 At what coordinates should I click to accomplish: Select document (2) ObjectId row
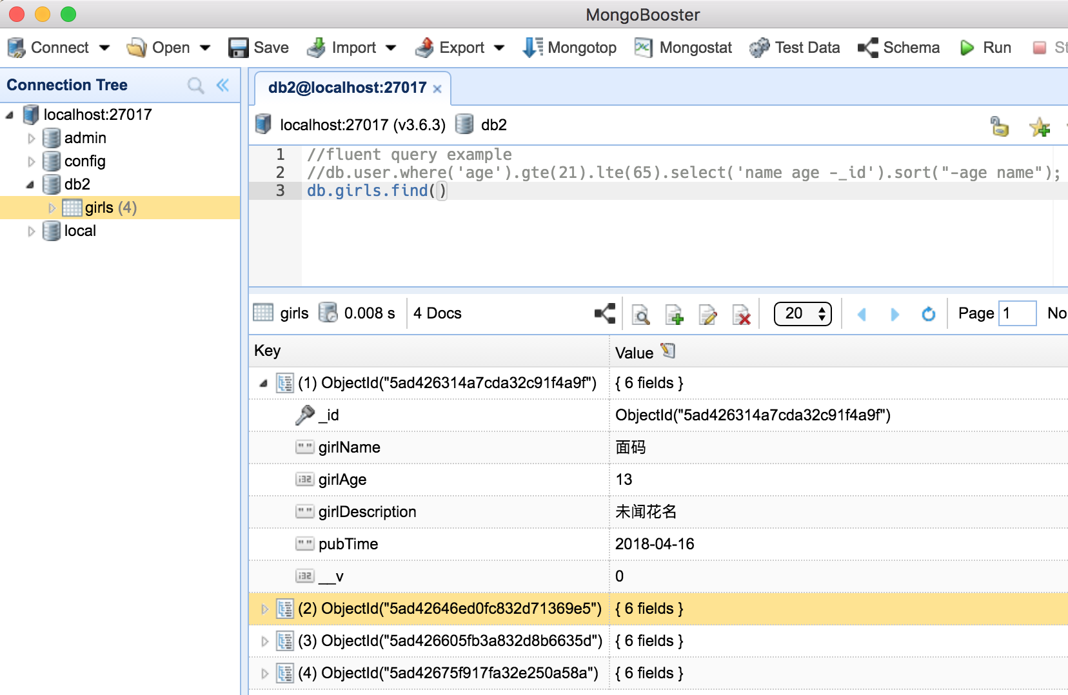pos(658,609)
